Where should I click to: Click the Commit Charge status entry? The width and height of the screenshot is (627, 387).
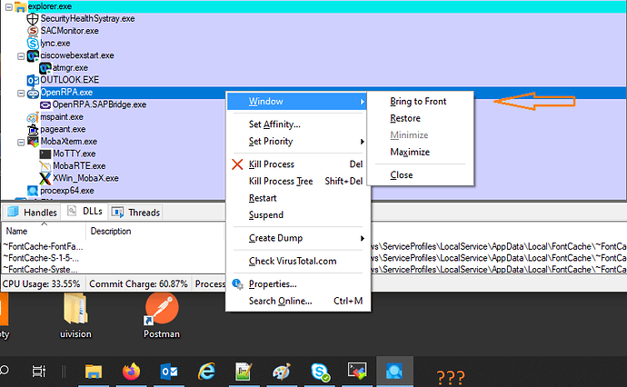click(x=138, y=284)
